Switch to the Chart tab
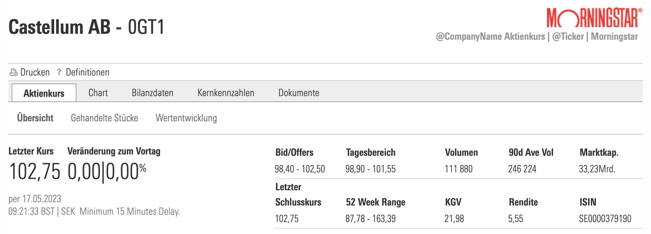651x234 pixels. (x=98, y=93)
